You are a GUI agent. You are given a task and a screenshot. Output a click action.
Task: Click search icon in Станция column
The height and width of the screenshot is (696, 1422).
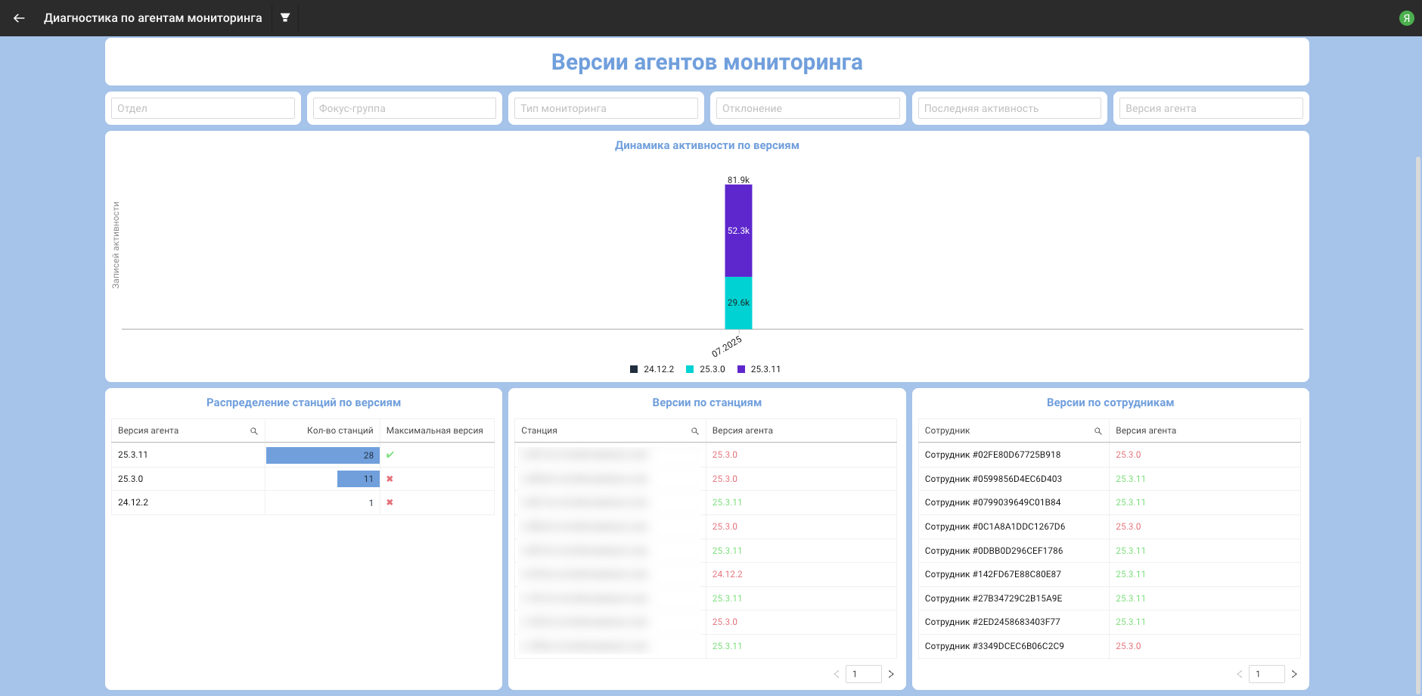coord(694,431)
